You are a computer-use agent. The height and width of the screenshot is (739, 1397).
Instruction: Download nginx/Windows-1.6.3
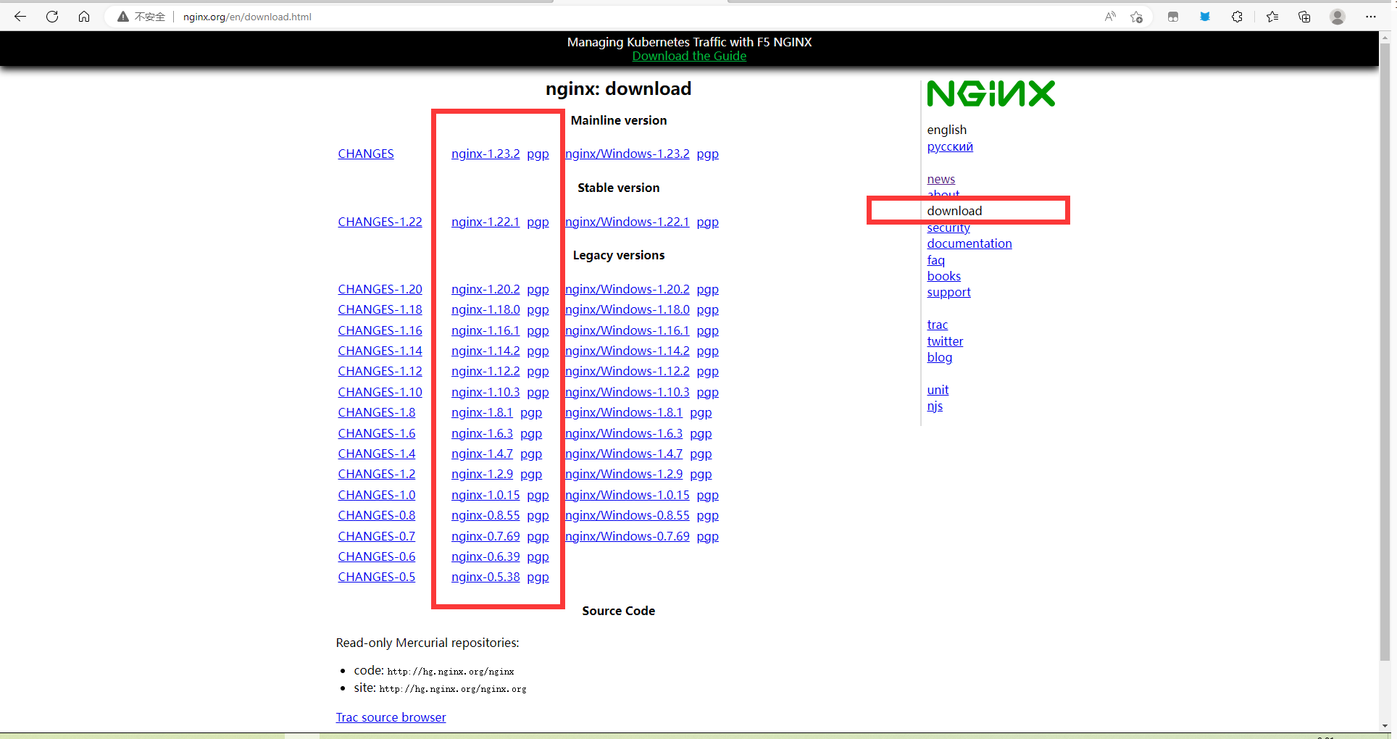pyautogui.click(x=624, y=433)
